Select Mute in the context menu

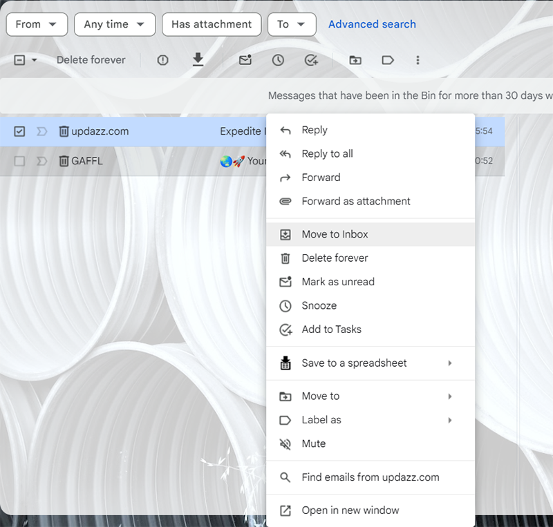[x=371, y=443]
